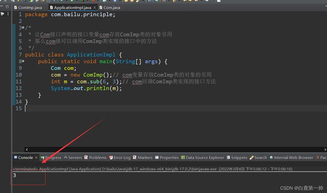Click the inline comment on line 10
Image resolution: width=327 pixels, height=193 pixels.
coord(162,75)
